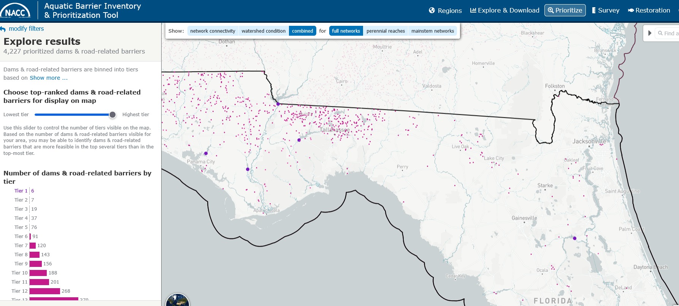Select the combined scenario
The height and width of the screenshot is (306, 679).
click(x=303, y=31)
